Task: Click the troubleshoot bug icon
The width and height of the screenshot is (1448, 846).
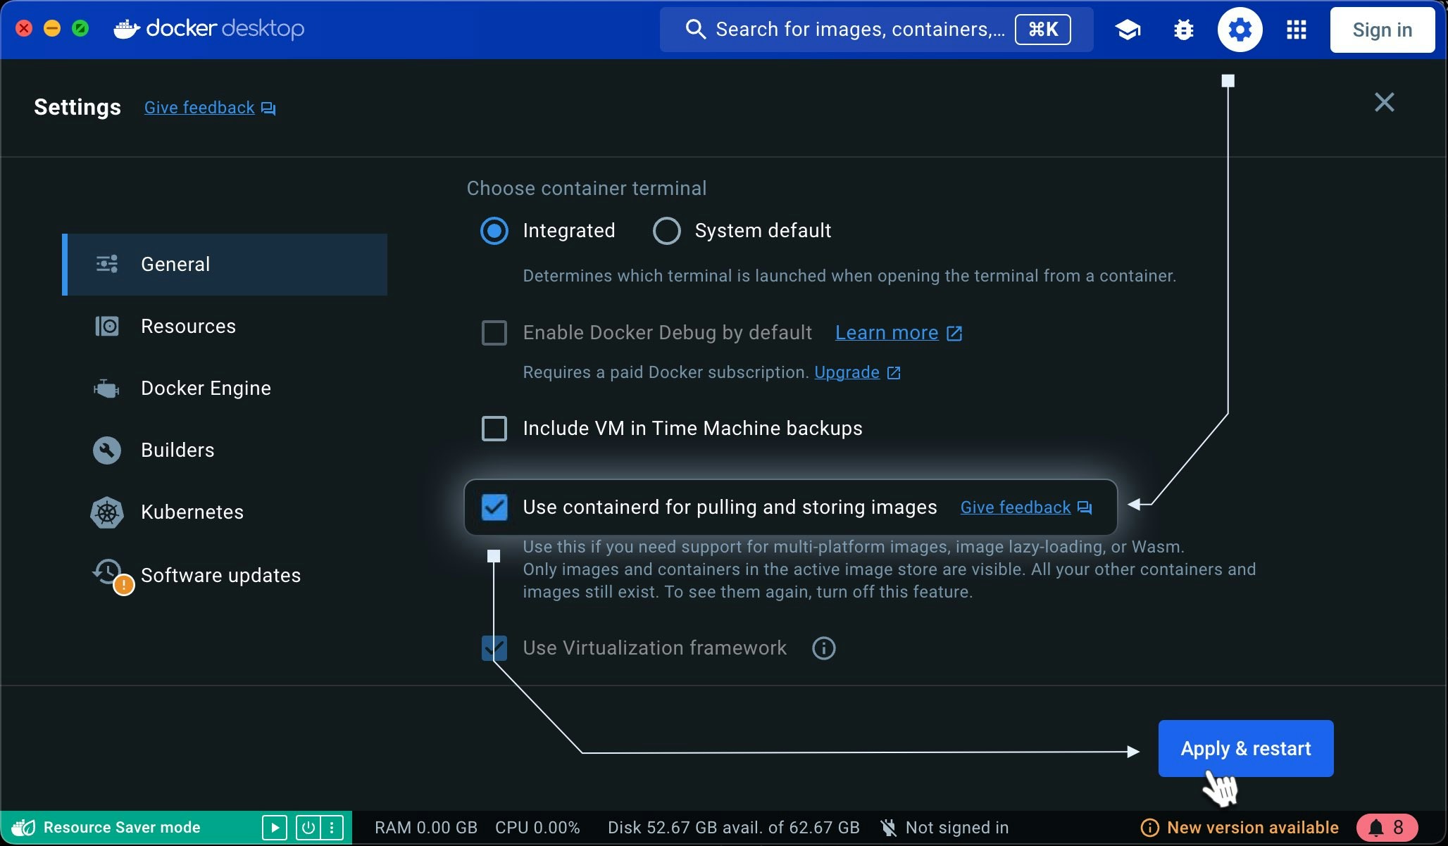Action: click(1184, 30)
